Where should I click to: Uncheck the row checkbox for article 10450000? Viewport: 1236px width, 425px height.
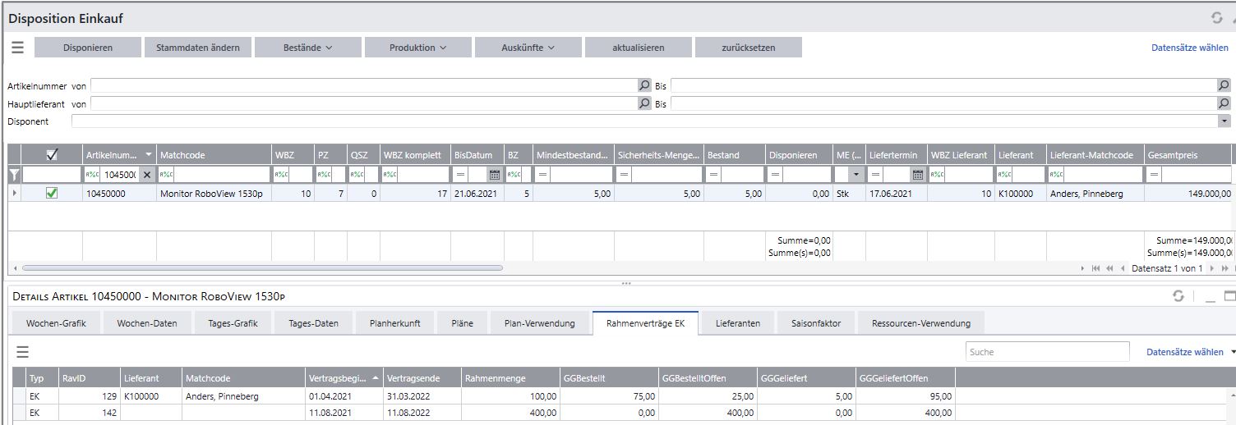52,194
